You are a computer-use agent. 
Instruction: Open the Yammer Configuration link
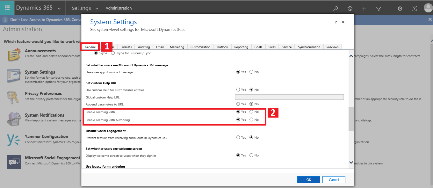[47, 136]
